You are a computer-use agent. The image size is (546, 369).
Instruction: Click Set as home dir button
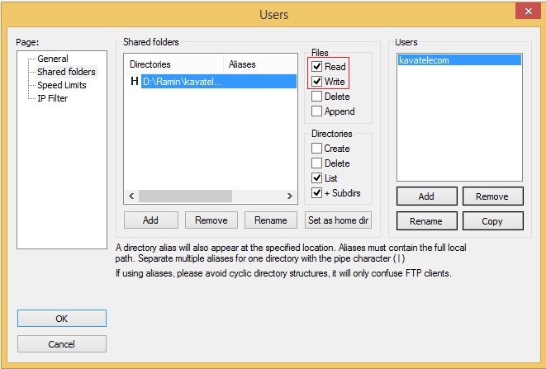click(338, 220)
